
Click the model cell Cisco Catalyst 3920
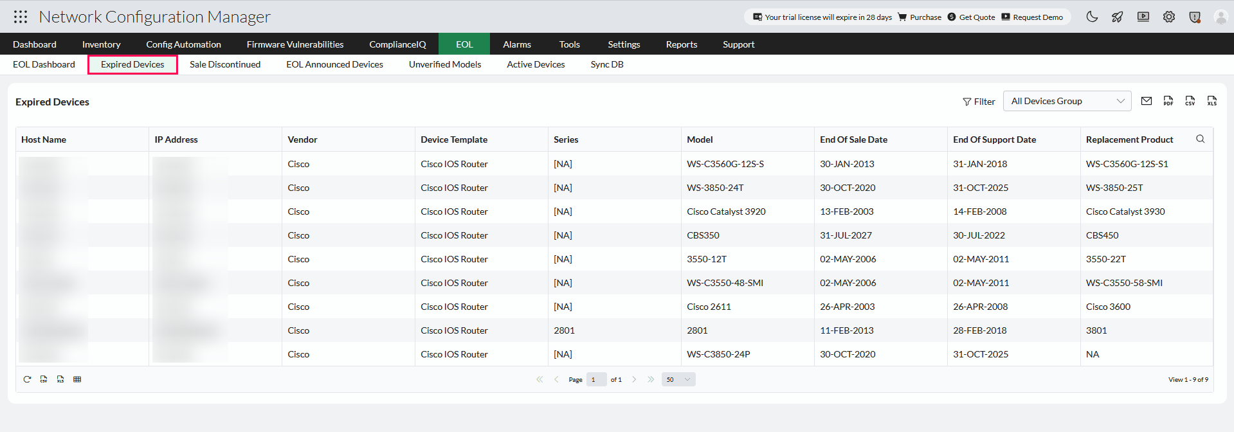726,212
